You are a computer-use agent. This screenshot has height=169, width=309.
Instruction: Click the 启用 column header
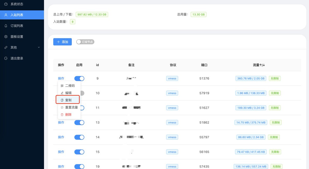click(x=79, y=65)
